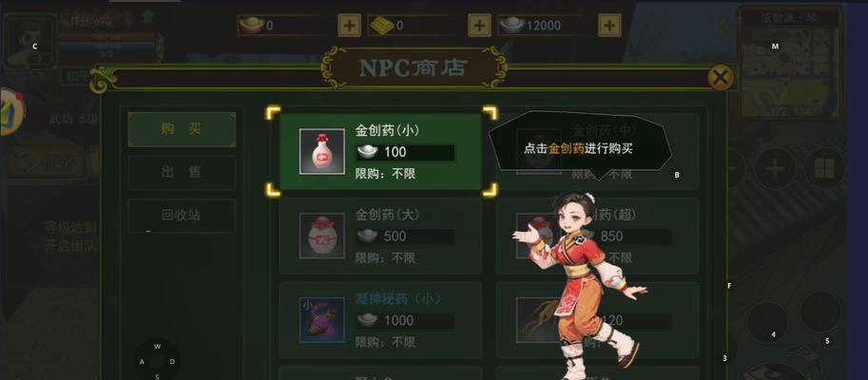
Task: Click the plus button beside gold ingot currency
Action: click(349, 25)
